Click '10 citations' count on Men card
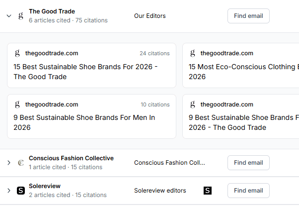This screenshot has width=299, height=208. tap(155, 104)
